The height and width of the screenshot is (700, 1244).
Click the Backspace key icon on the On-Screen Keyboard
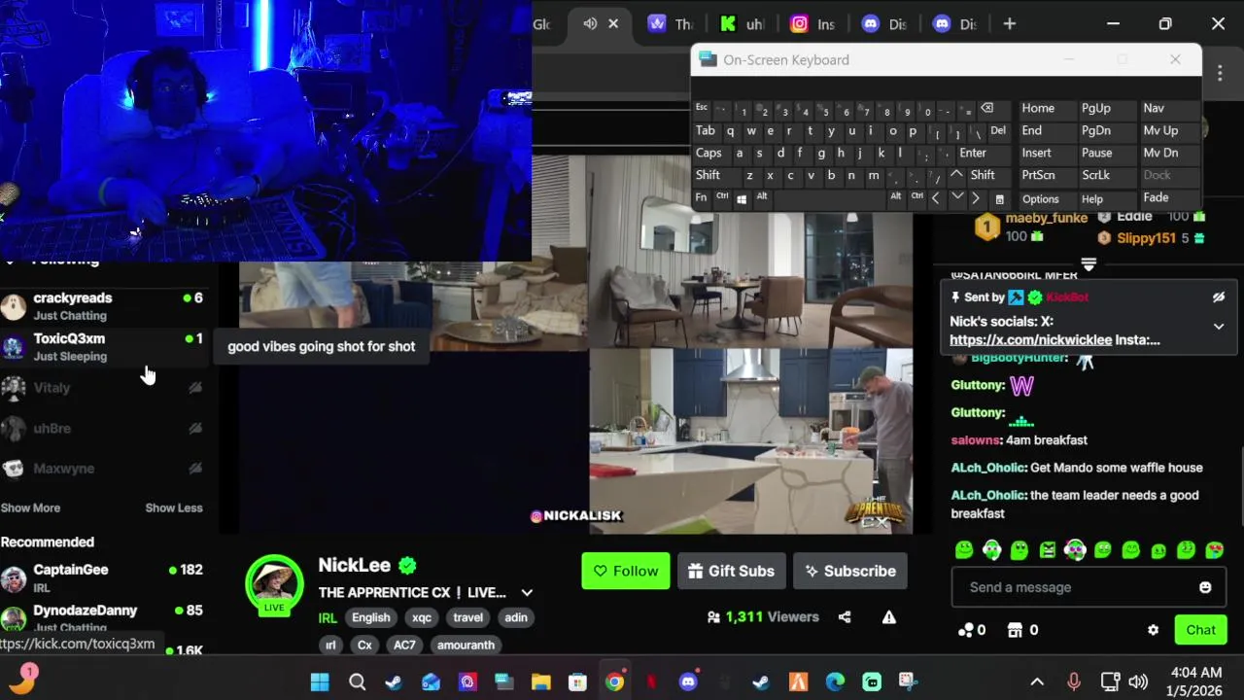coord(986,108)
